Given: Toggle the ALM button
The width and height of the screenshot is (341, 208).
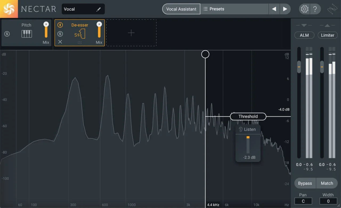Looking at the screenshot, I should [x=304, y=35].
